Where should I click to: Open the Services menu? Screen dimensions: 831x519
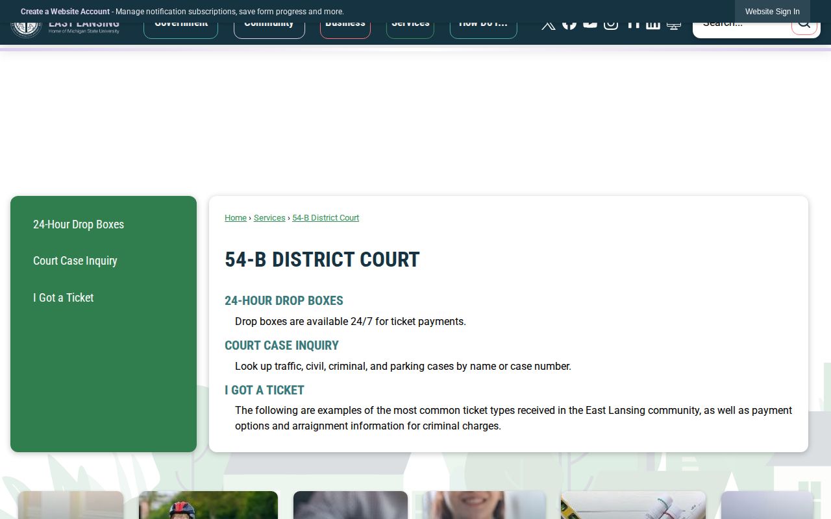pos(410,30)
